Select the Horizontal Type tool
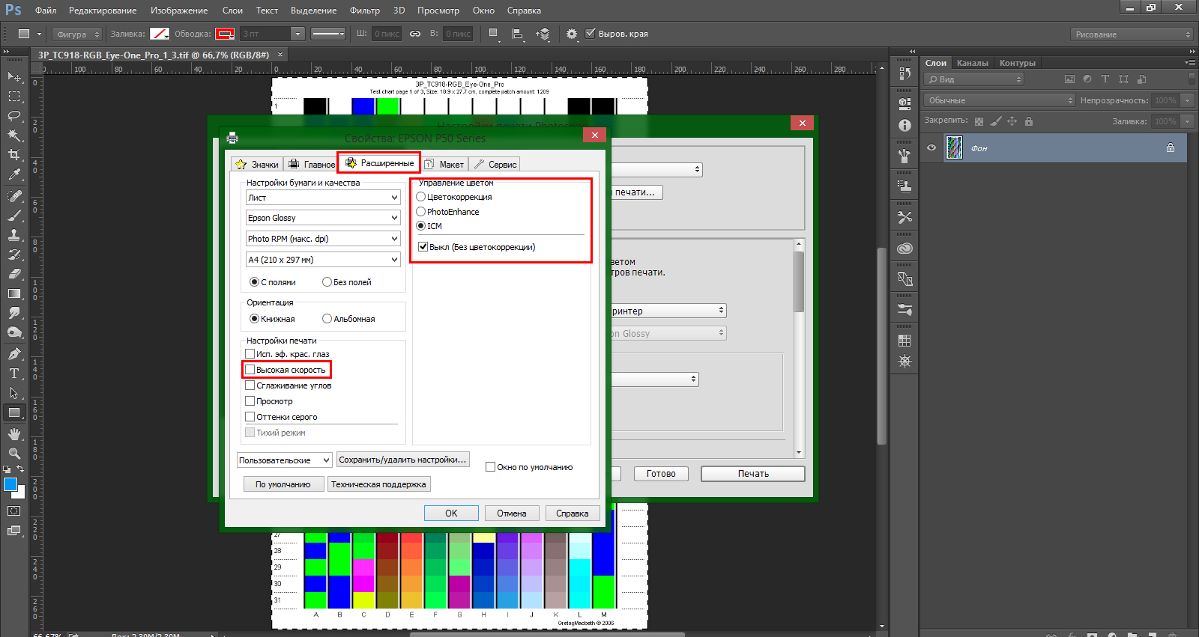This screenshot has height=637, width=1199. (14, 374)
